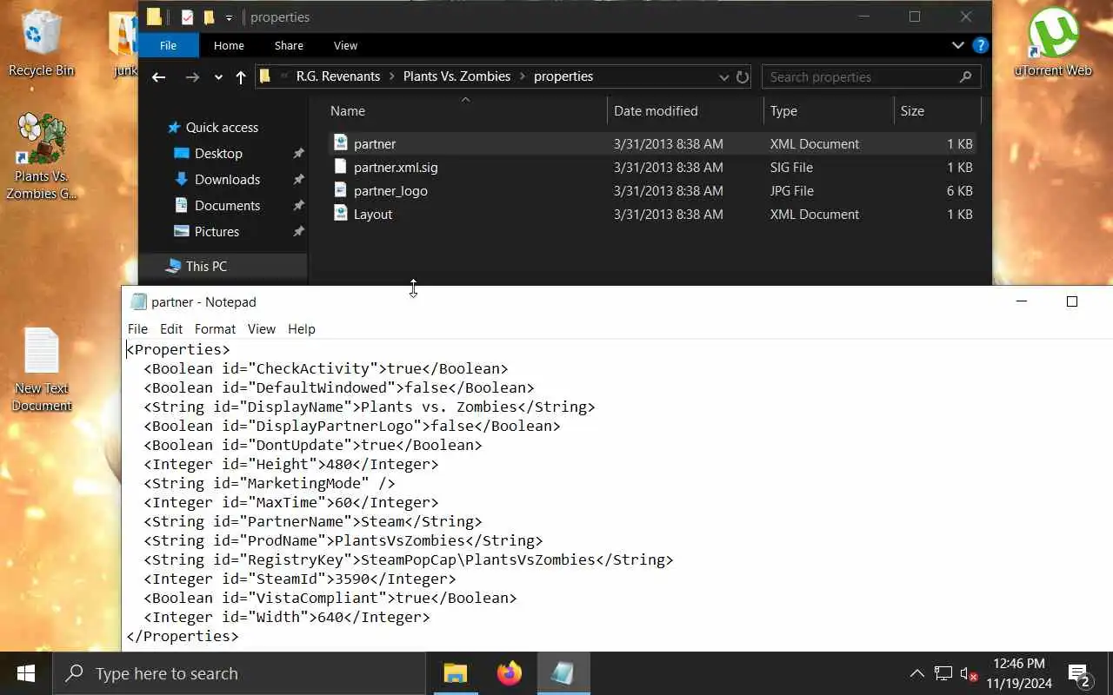
Task: Click the DisplayName line in Notepad
Action: [369, 407]
